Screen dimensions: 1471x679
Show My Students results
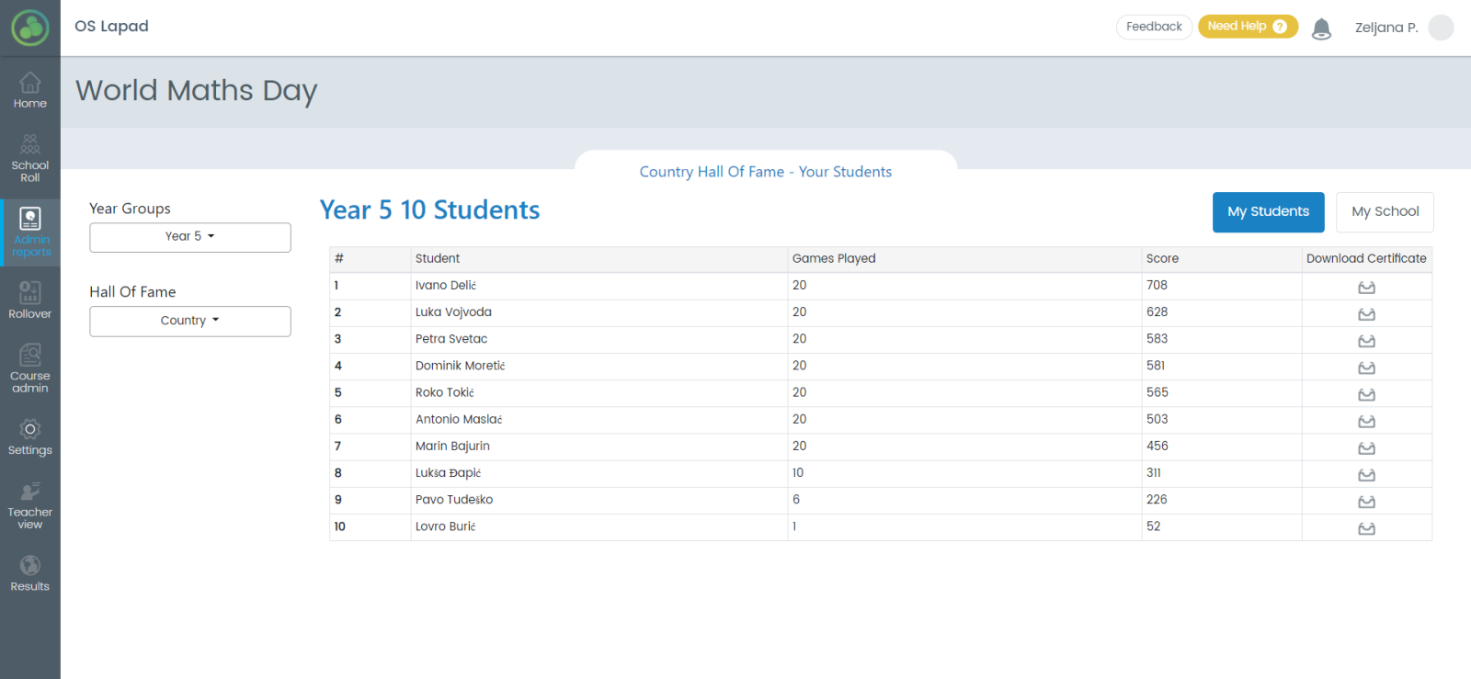1268,212
